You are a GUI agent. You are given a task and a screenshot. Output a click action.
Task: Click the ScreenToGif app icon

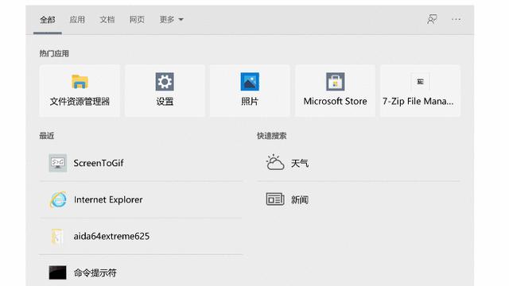[58, 163]
